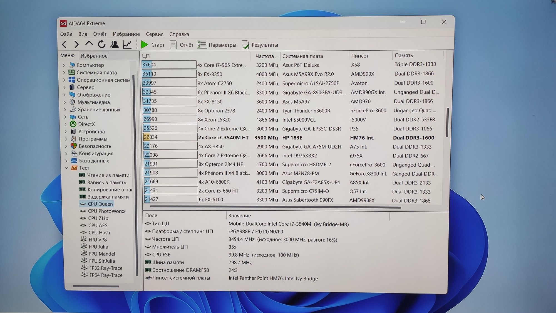
Task: Select the FPU VP8 benchmark
Action: click(x=94, y=240)
